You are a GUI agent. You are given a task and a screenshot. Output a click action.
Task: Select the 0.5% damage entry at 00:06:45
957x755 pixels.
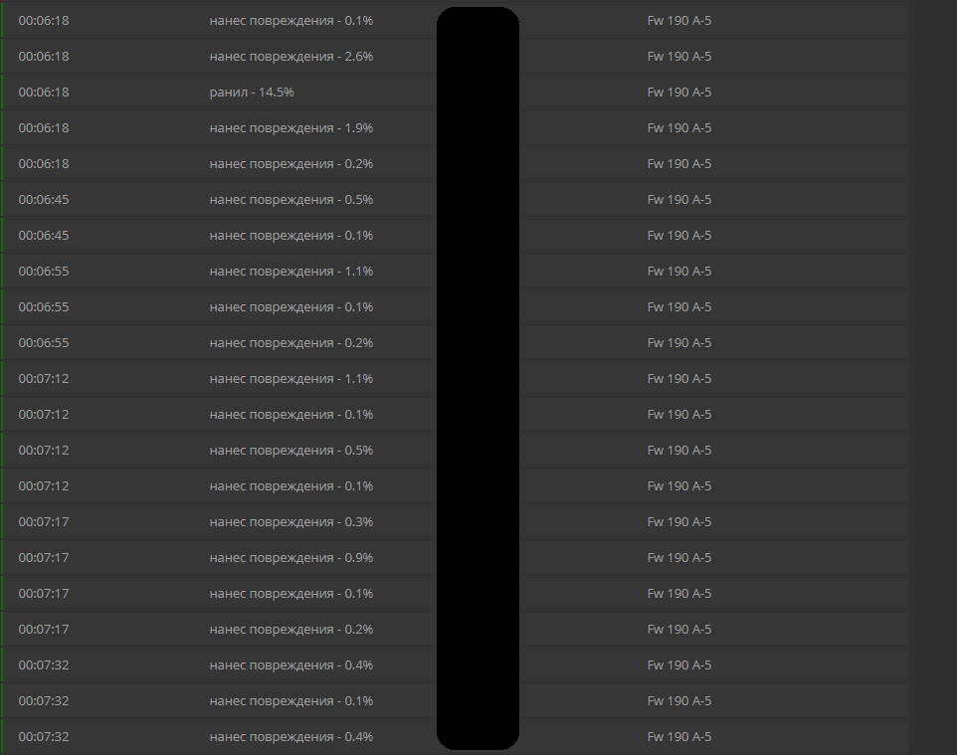point(455,200)
